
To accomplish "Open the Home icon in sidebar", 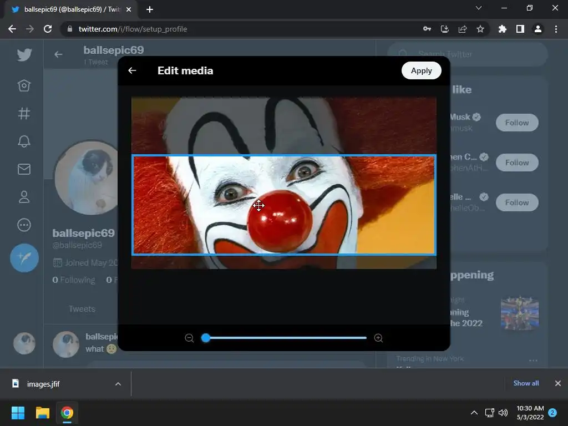I will click(x=24, y=85).
